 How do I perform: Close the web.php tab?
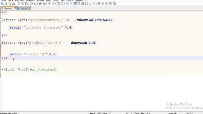point(15,8)
